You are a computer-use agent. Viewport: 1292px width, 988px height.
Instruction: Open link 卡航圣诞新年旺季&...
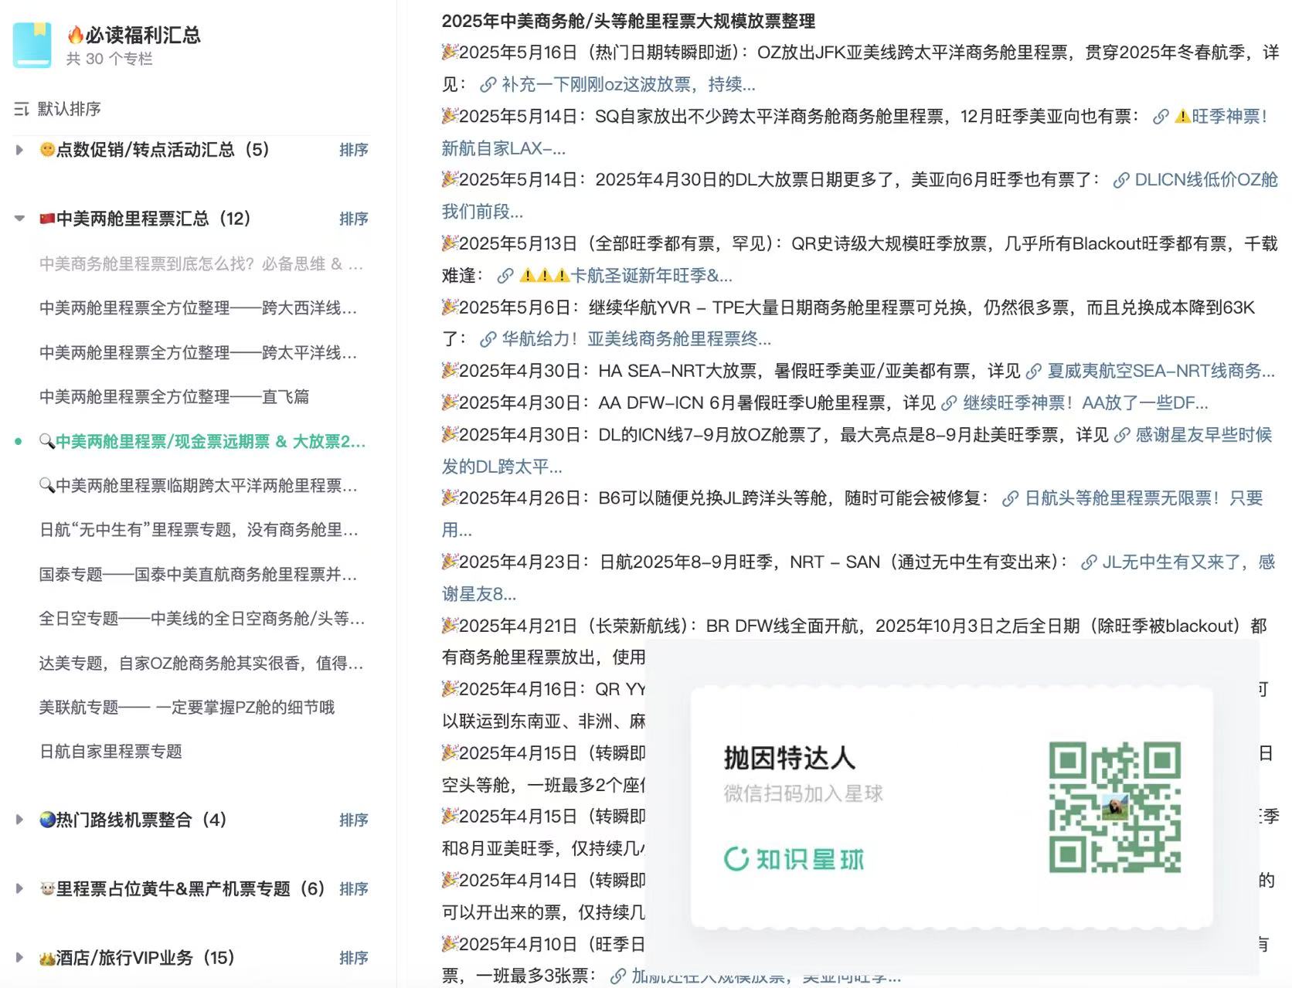click(x=626, y=275)
